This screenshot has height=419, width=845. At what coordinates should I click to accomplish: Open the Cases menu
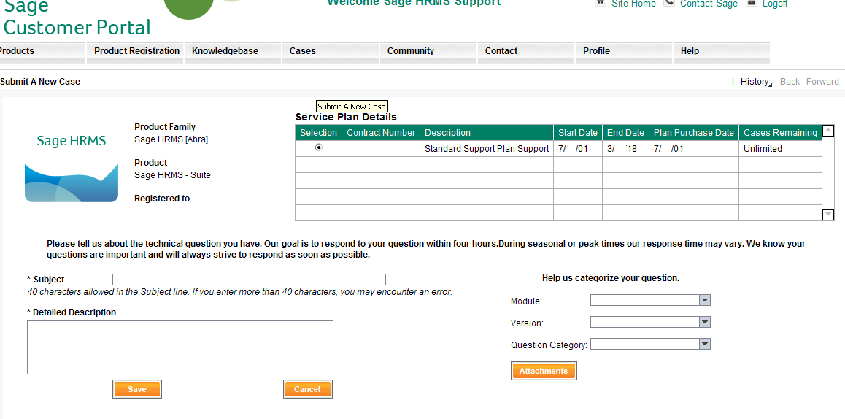[x=302, y=51]
